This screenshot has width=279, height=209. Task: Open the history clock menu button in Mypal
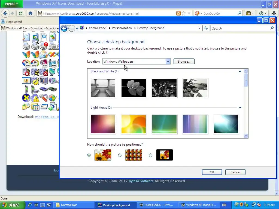coord(263,13)
